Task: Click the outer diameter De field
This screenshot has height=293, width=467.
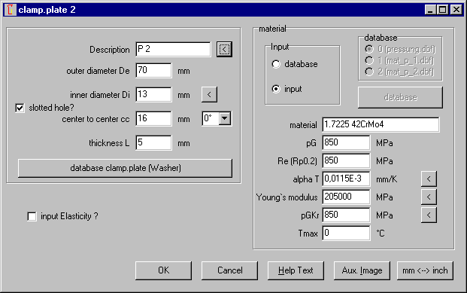Action: click(x=153, y=70)
